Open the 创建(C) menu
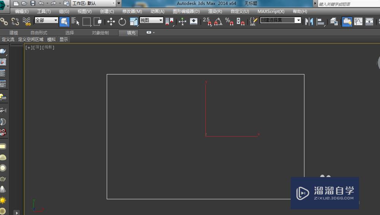Viewport: 380px width, 215px height. pos(107,11)
